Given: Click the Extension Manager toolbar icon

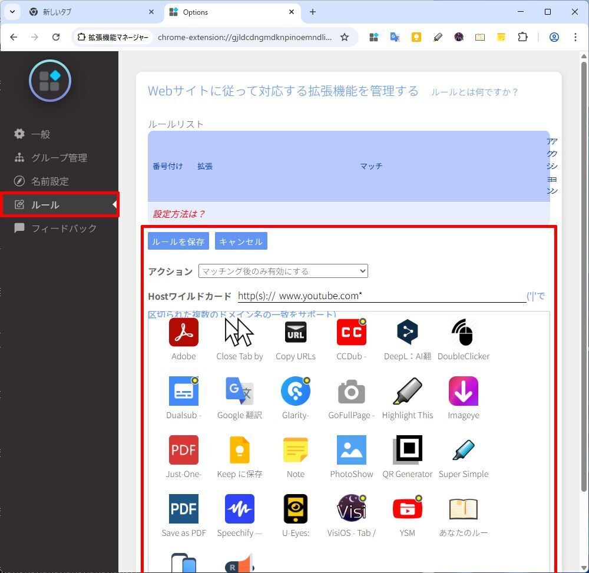Looking at the screenshot, I should click(373, 37).
